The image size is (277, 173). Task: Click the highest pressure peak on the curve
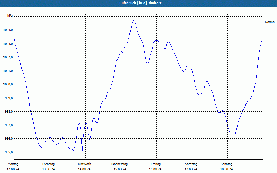coord(134,21)
